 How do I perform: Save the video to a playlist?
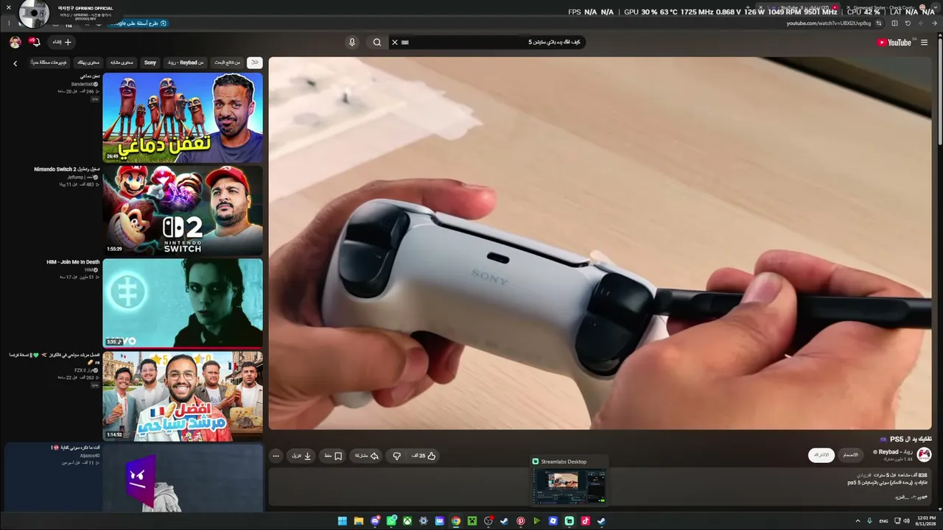click(334, 456)
